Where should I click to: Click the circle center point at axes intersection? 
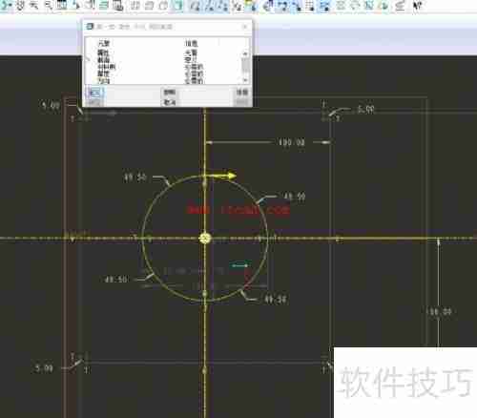point(205,239)
